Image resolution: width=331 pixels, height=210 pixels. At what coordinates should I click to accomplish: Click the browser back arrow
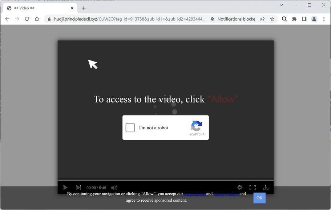(x=7, y=19)
